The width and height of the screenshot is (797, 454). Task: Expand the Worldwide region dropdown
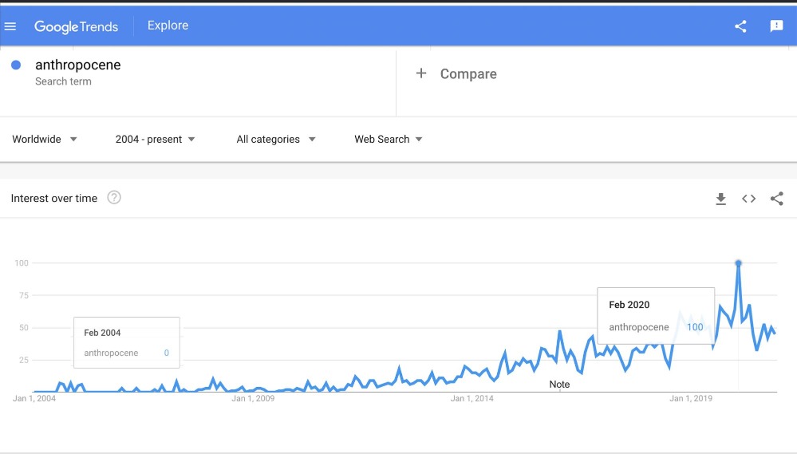45,139
